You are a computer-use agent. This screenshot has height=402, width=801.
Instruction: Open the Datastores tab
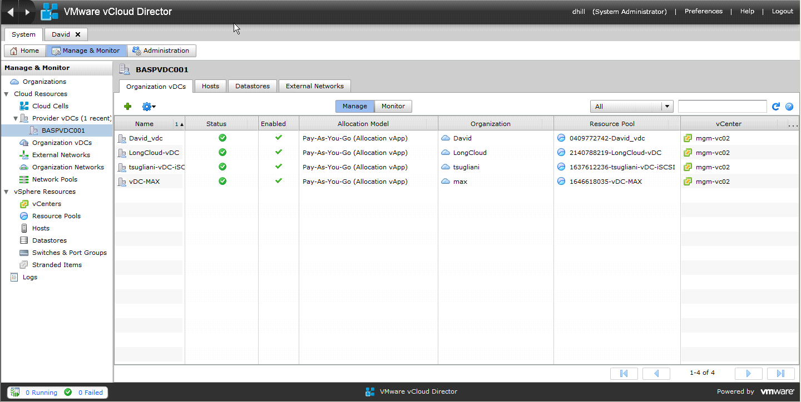[x=253, y=86]
